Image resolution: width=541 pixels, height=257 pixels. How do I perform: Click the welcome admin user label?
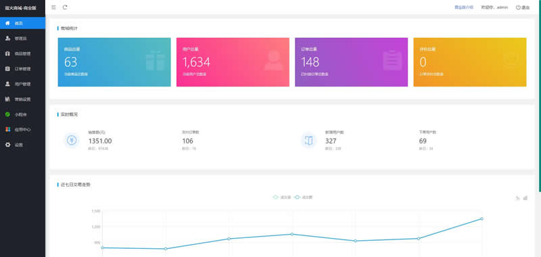(x=494, y=7)
